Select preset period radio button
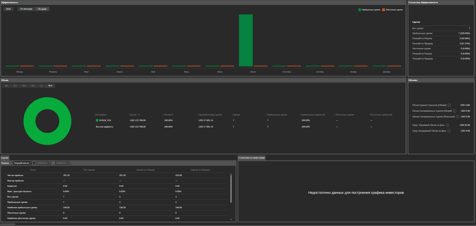Viewport: 476px width, 226px height. pos(11,163)
